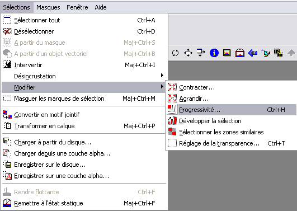Choose Progressivité… in the Modifier submenu
The height and width of the screenshot is (211, 297).
pos(232,110)
